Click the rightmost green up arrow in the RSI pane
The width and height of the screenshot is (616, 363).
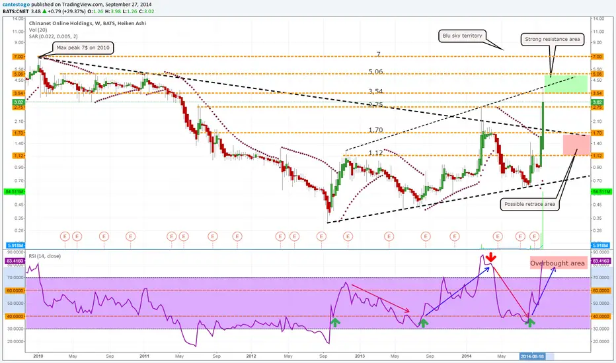tap(530, 323)
